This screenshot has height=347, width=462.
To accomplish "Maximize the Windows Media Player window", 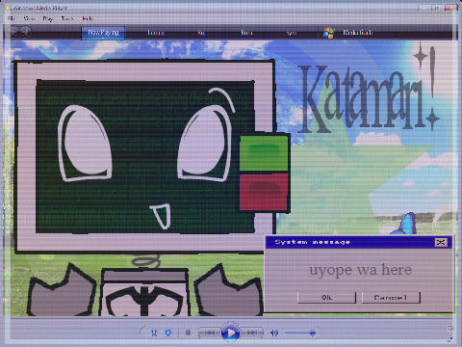I will point(437,8).
